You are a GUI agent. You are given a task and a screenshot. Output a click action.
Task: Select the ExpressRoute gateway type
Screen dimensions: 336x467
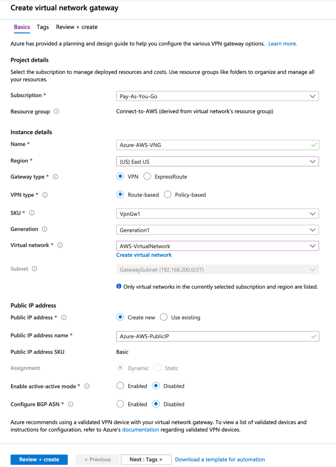(x=147, y=176)
